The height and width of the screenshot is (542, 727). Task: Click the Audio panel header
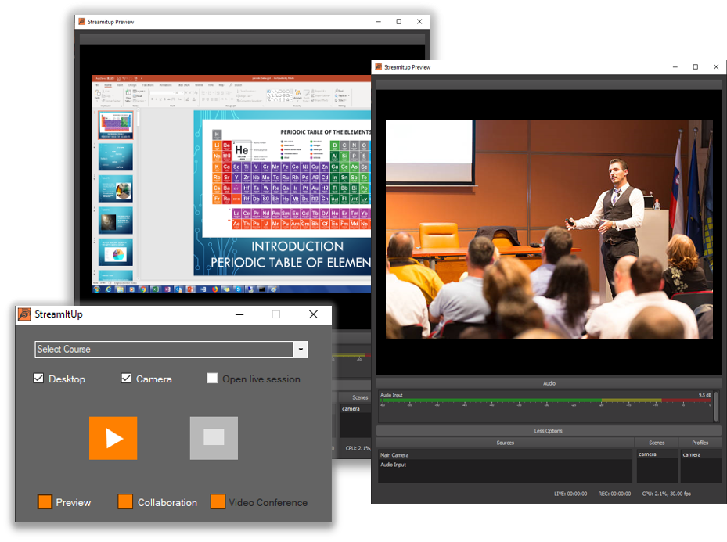click(x=549, y=383)
